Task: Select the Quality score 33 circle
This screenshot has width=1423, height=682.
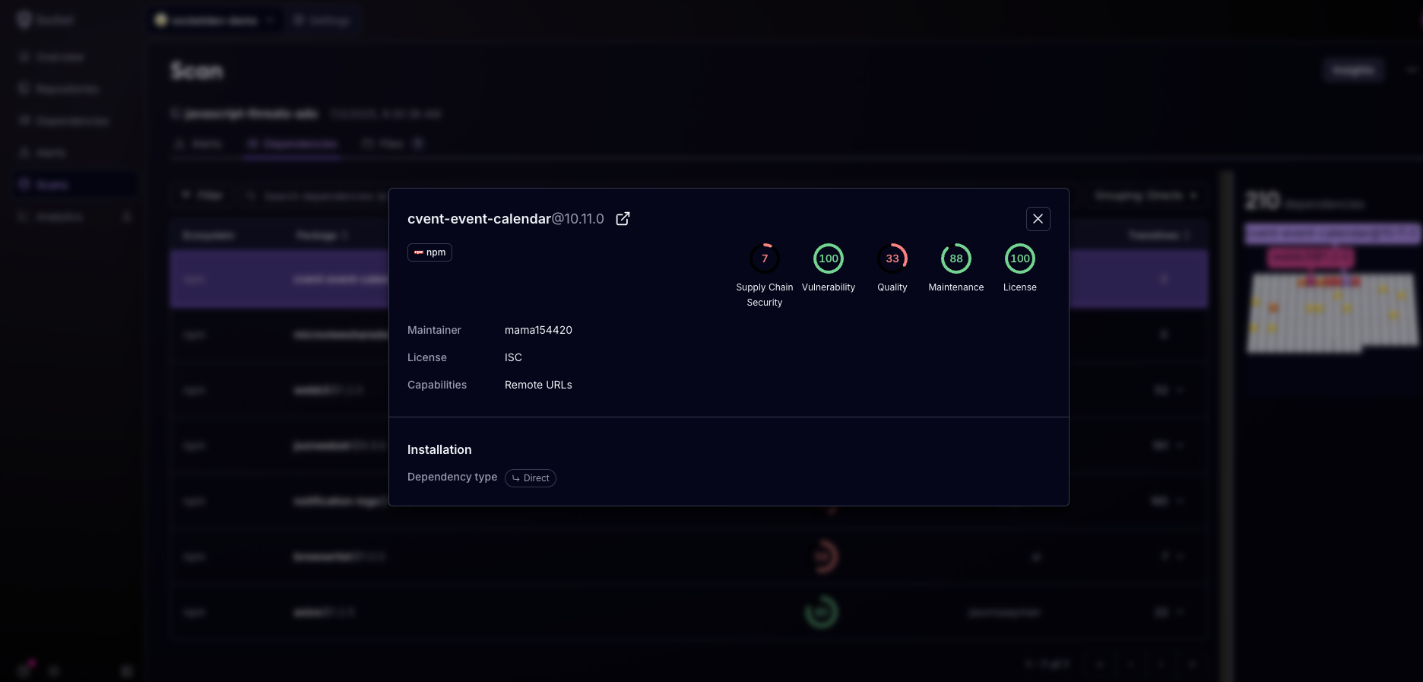Action: tap(892, 259)
